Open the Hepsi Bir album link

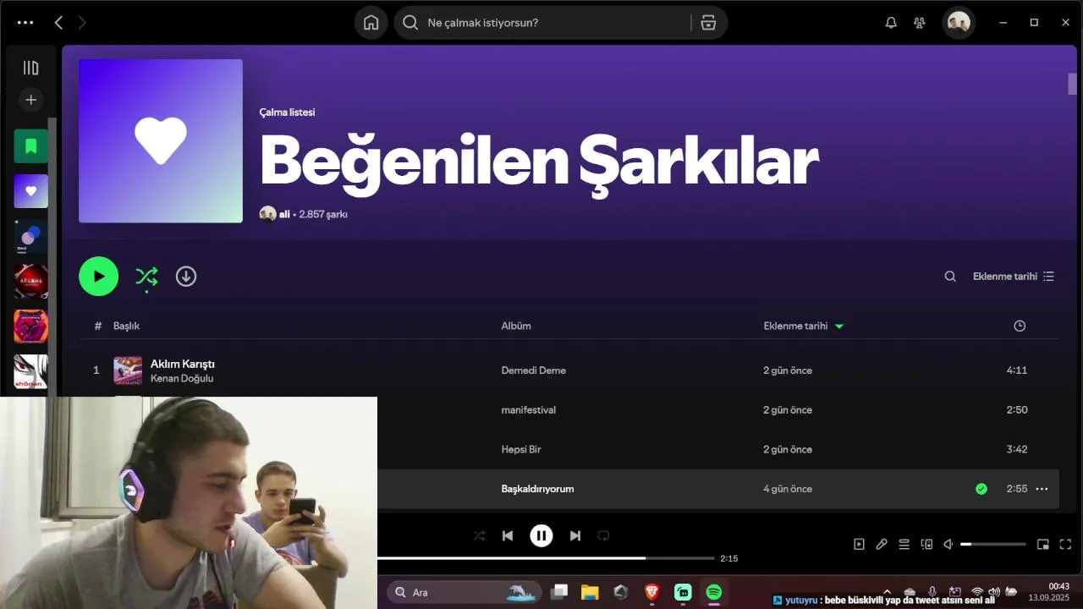click(520, 449)
